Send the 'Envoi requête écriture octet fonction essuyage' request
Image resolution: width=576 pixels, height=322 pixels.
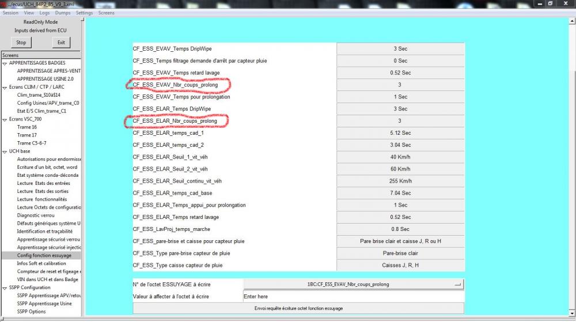[x=298, y=308]
